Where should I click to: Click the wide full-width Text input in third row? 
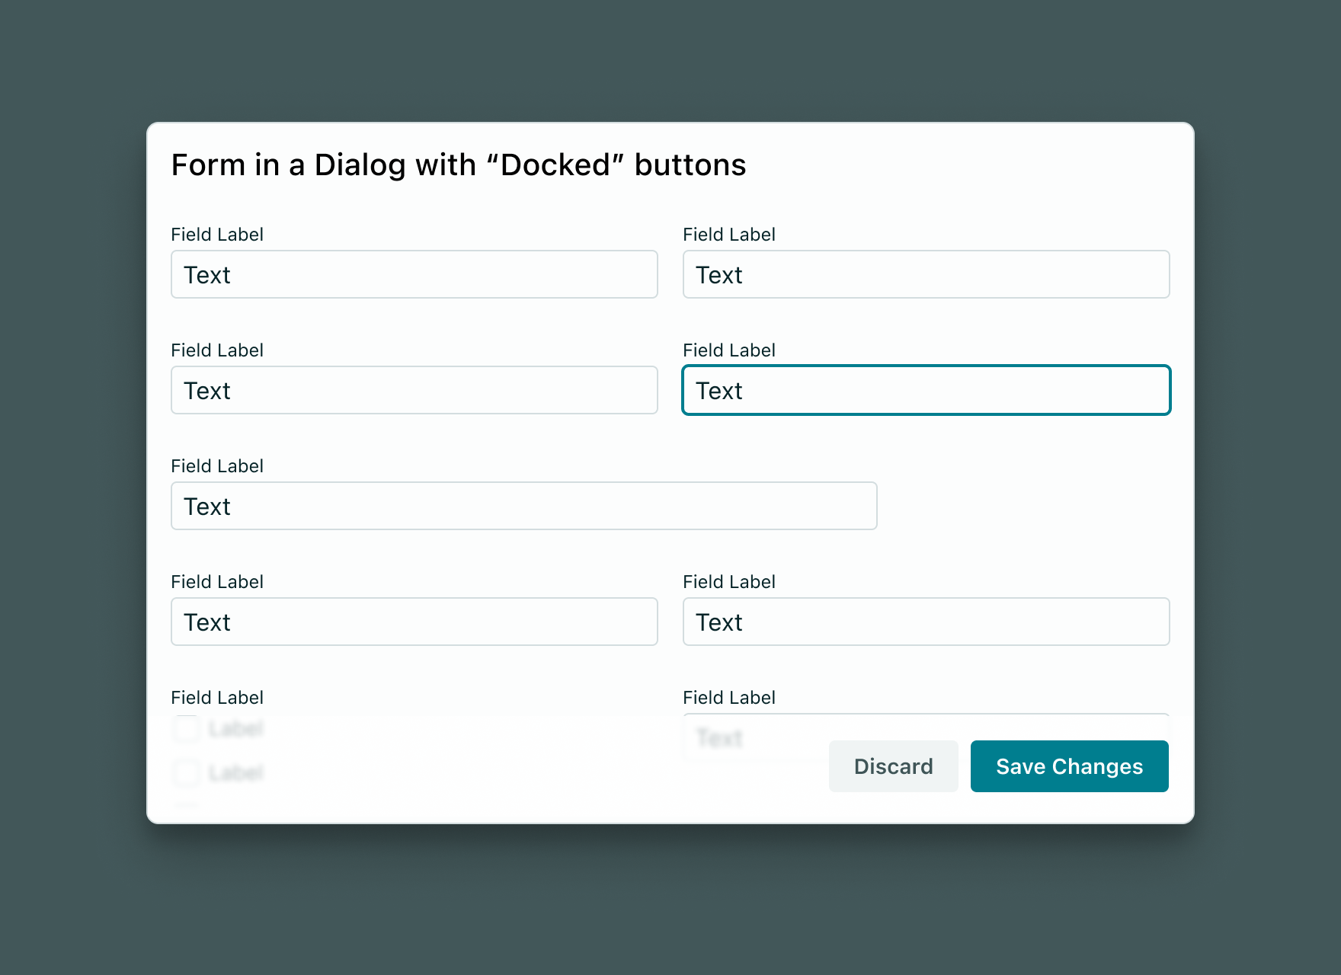click(x=524, y=506)
